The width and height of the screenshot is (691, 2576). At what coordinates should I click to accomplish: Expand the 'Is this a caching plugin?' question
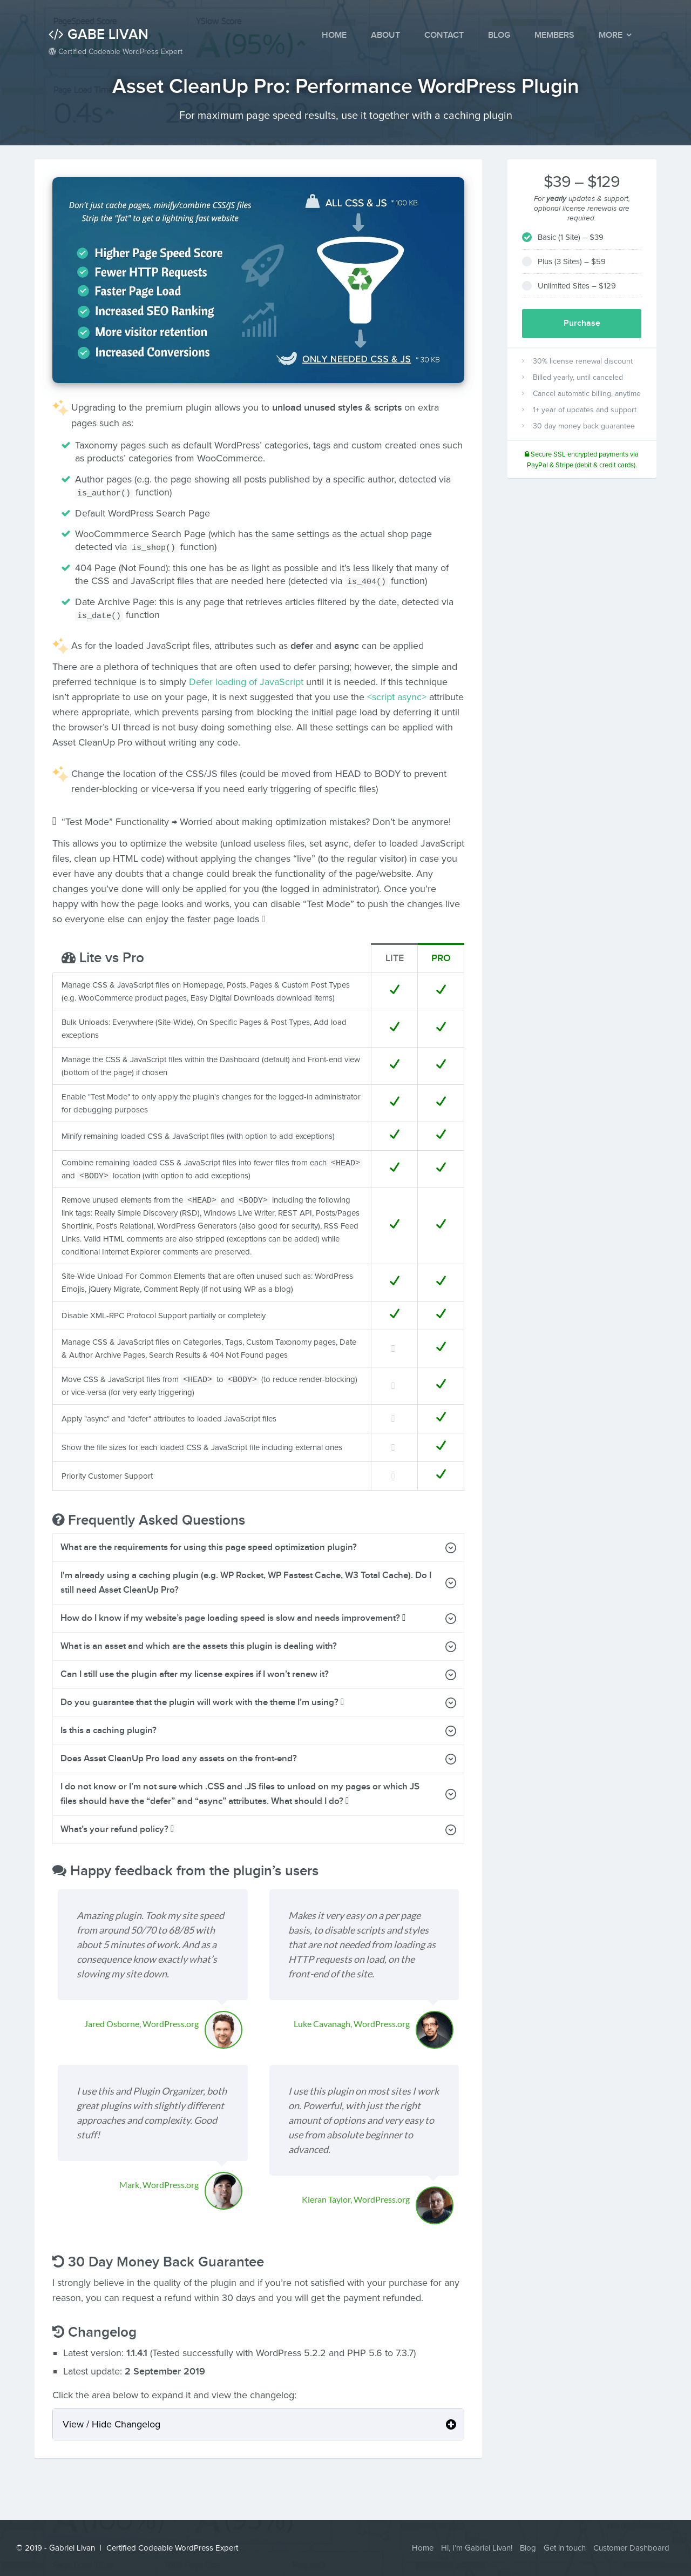(258, 1730)
